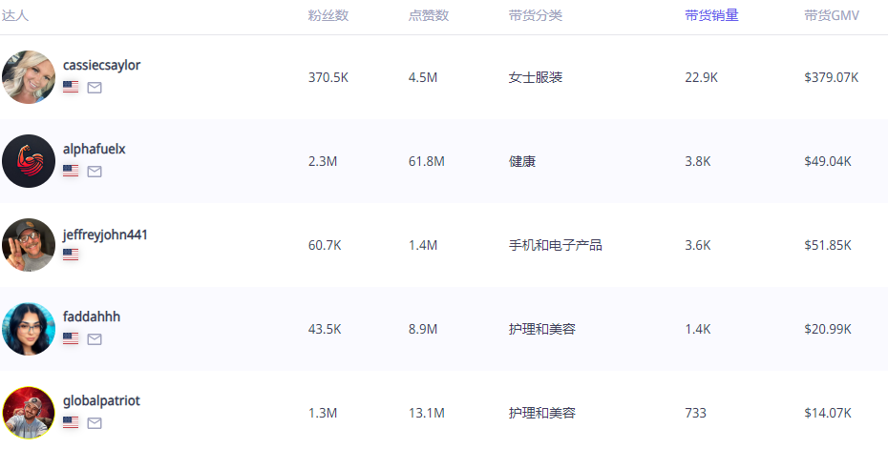Select jeffreyjohn441's avatar photo
888x449 pixels.
(29, 245)
